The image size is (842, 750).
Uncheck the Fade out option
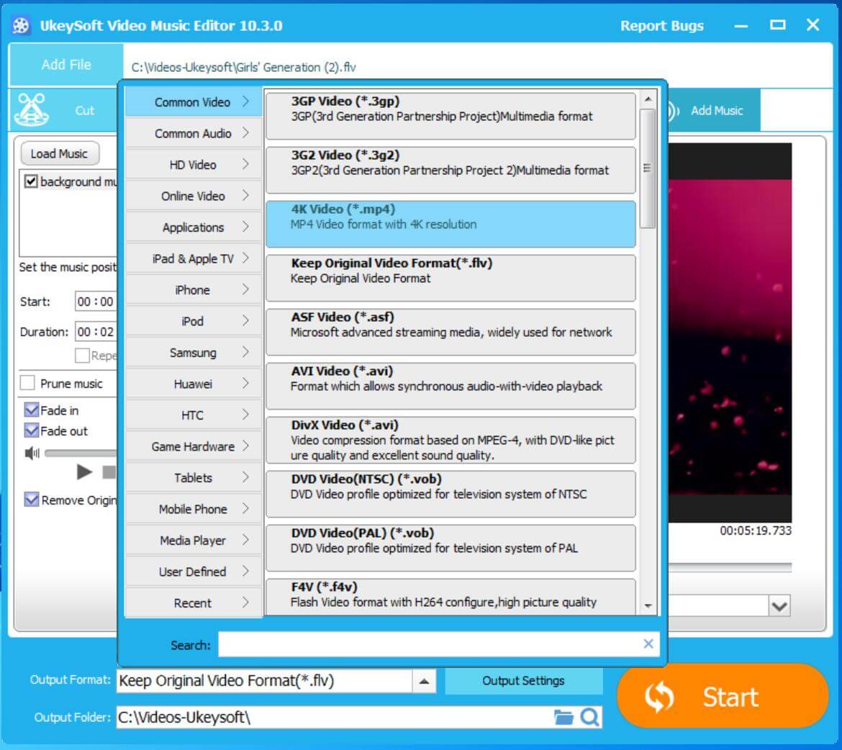(x=32, y=430)
